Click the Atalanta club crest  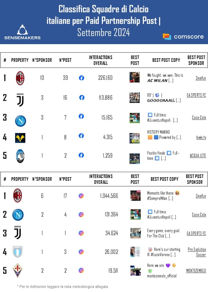pyautogui.click(x=20, y=156)
